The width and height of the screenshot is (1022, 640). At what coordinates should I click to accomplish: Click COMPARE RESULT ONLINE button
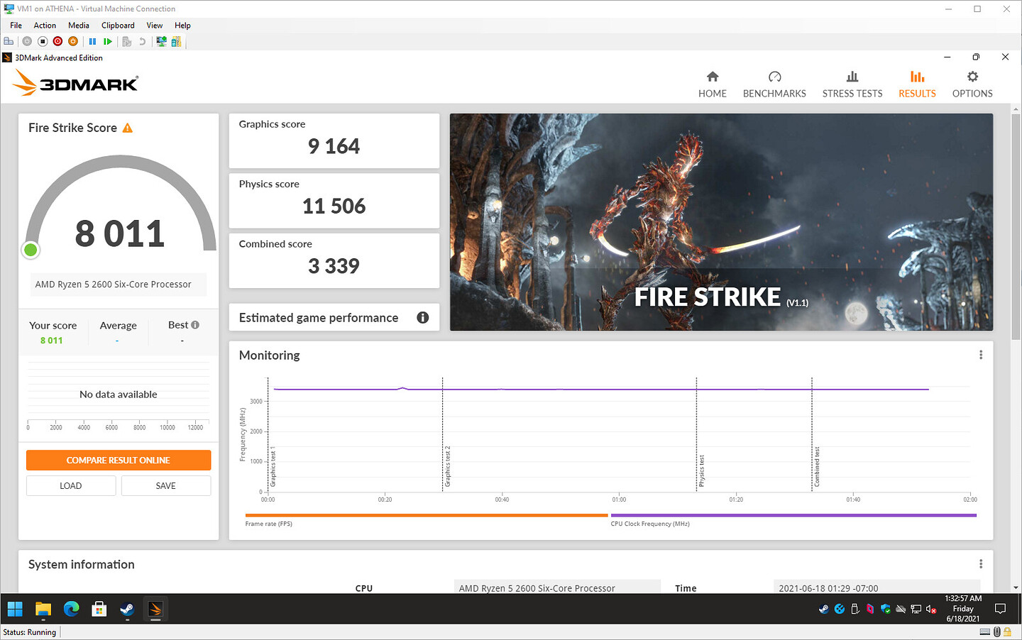pyautogui.click(x=119, y=460)
